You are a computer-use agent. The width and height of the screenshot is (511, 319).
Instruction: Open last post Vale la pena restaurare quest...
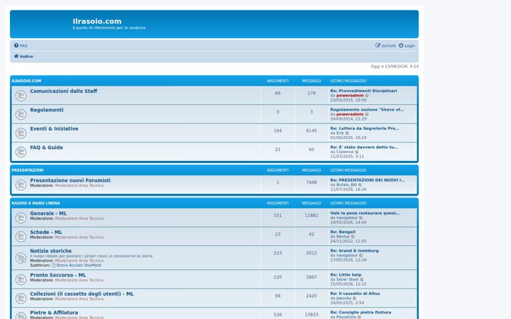365,213
